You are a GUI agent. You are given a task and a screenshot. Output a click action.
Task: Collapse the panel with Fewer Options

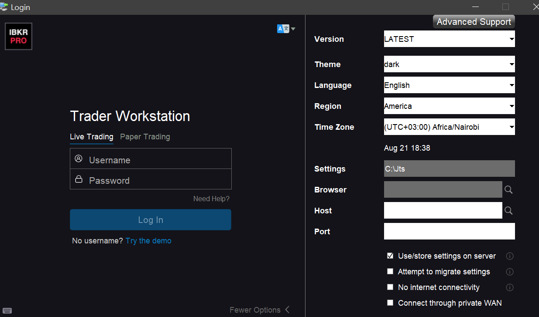coord(259,310)
